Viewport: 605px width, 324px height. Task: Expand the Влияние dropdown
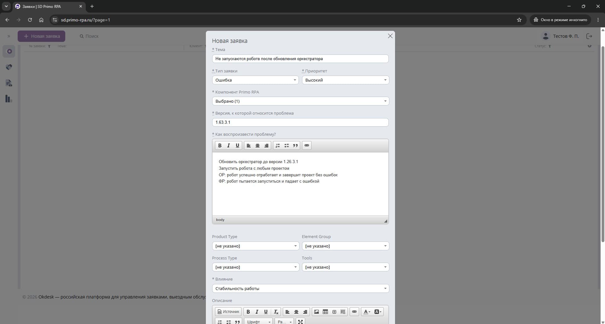pos(300,288)
